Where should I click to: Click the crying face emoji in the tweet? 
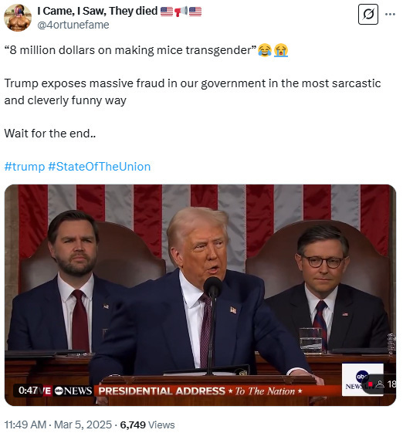click(281, 50)
